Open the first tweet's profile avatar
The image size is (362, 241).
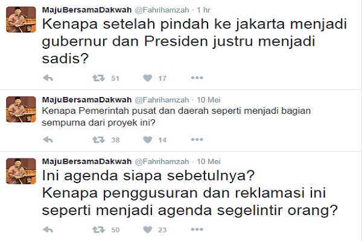[x=21, y=20]
